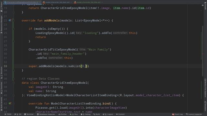Click override gutter icon at line 22
The image size is (207, 116).
10,20
